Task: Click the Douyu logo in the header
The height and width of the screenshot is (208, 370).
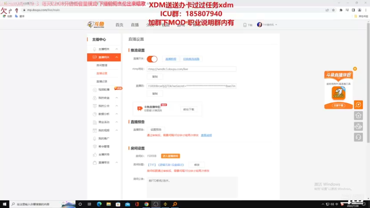Action: coord(96,24)
